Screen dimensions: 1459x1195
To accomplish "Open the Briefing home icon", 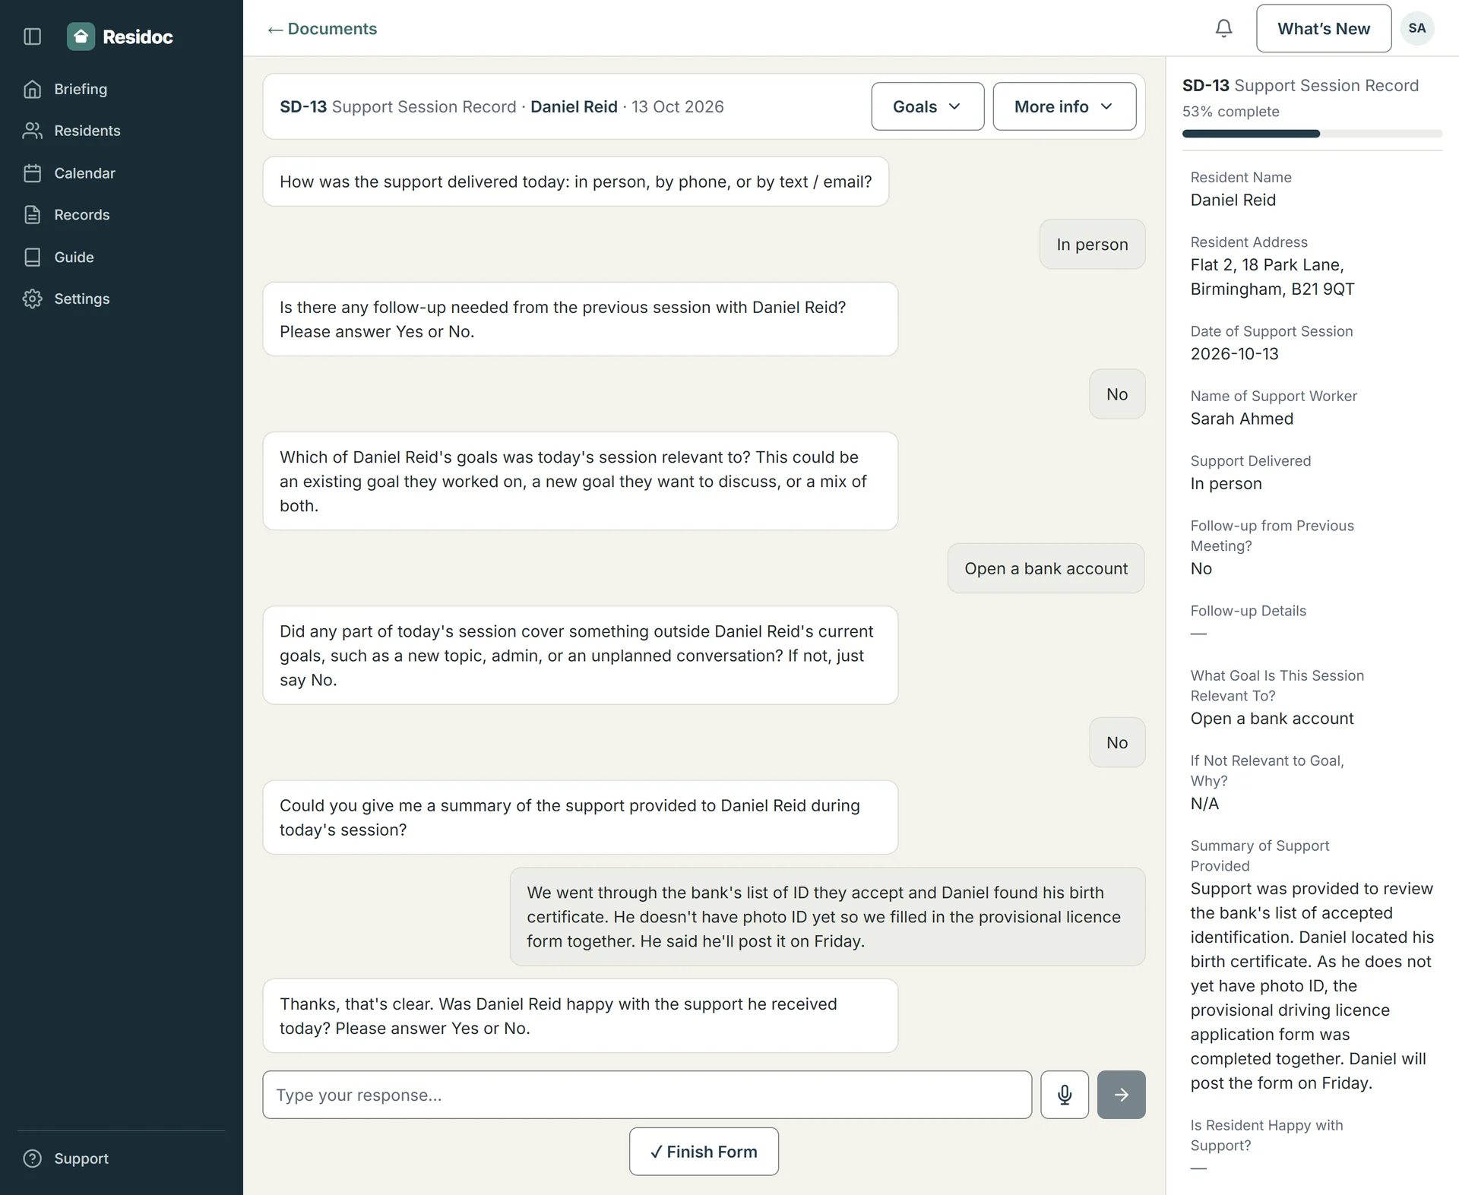I will tap(33, 89).
